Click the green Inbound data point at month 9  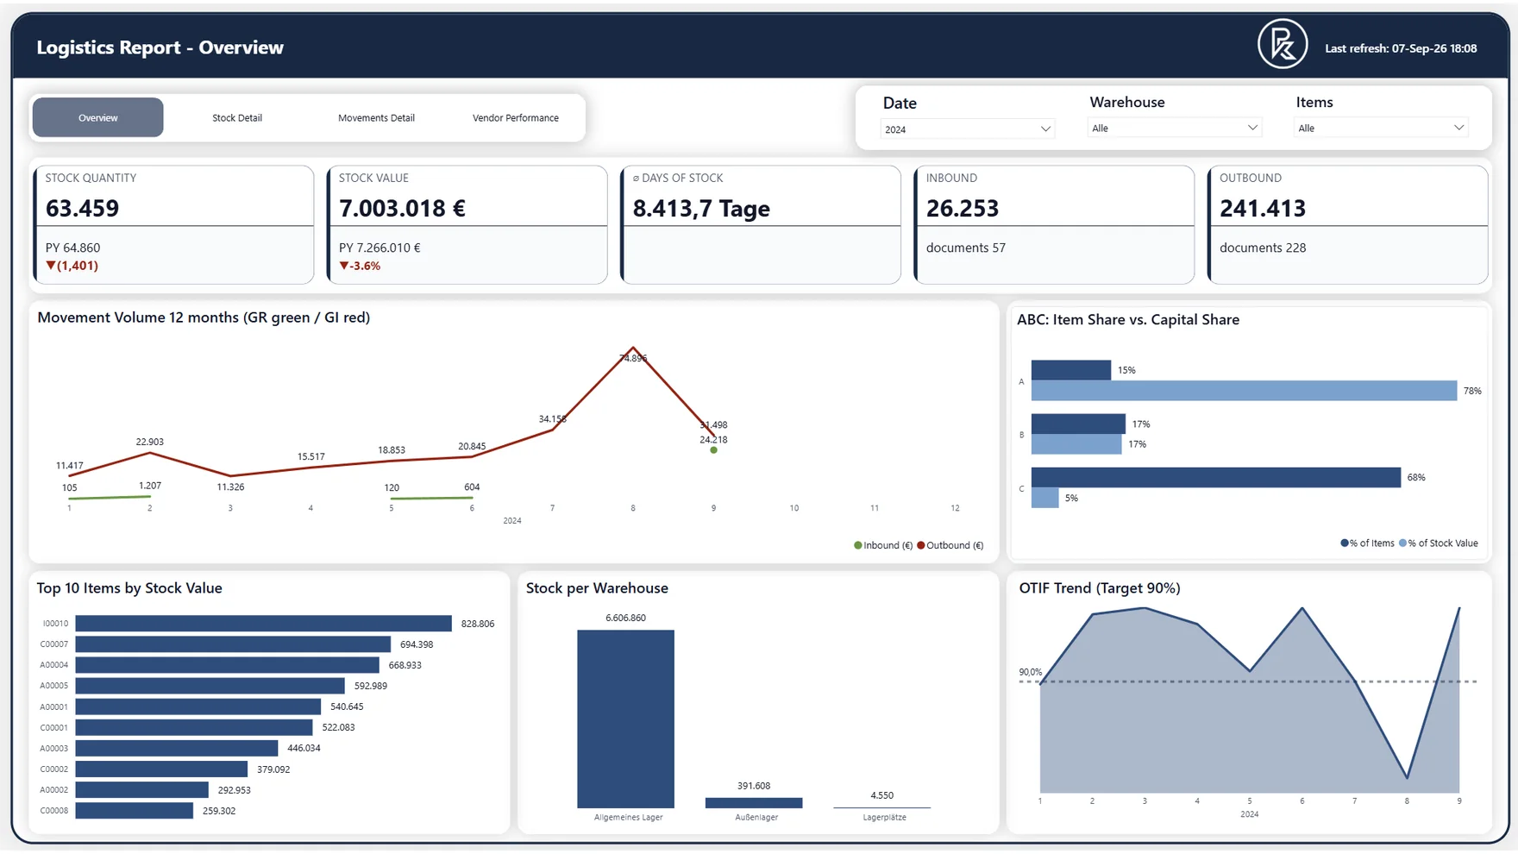[x=713, y=450]
